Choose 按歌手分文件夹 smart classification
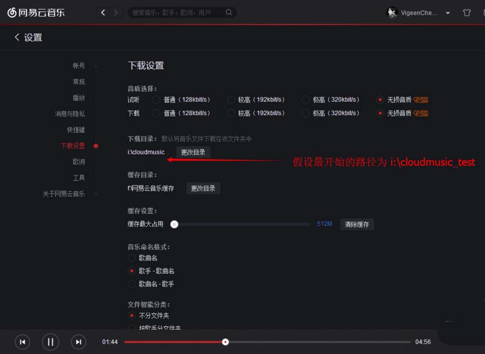485x354 pixels. coord(132,327)
